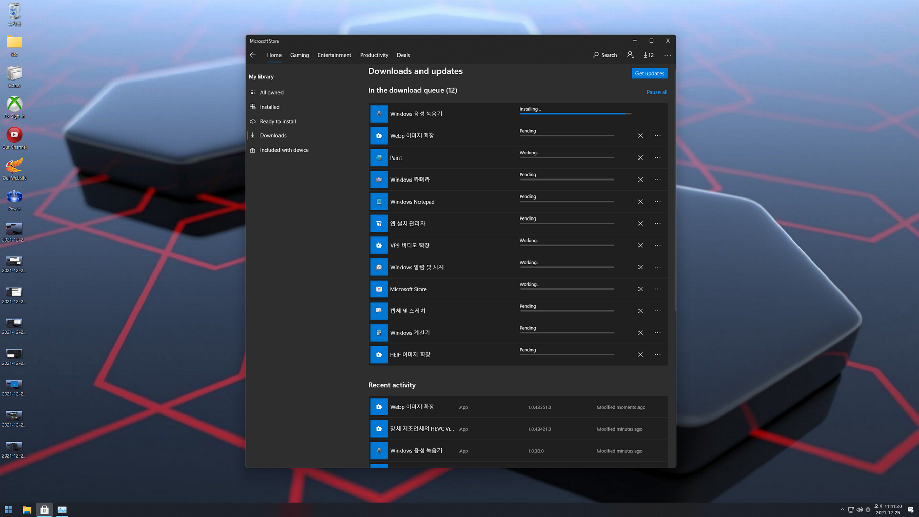Screen dimensions: 919x517
Task: Switch to the Home tab
Action: pyautogui.click(x=274, y=55)
